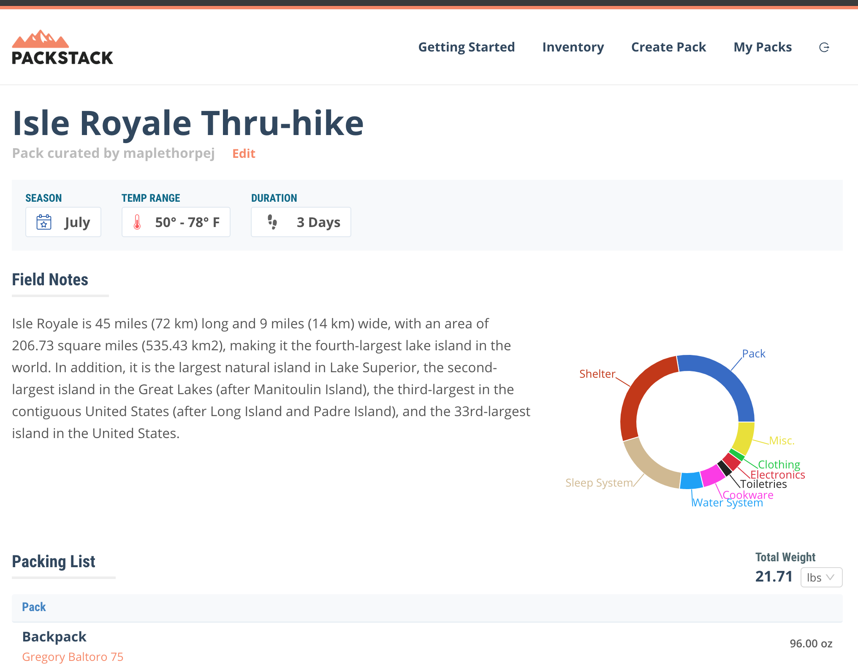Go to the Inventory page
Screen dimensions: 858x671
[573, 47]
